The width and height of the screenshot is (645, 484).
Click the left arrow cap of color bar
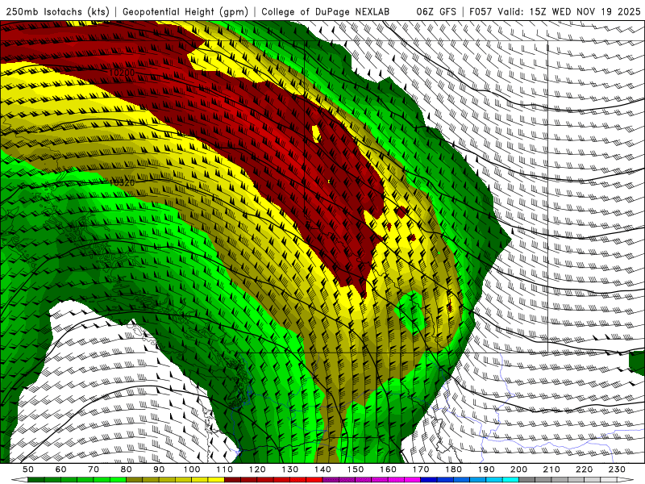(x=19, y=479)
